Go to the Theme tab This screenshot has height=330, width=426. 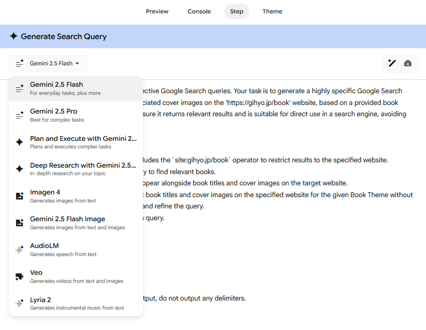coord(272,11)
